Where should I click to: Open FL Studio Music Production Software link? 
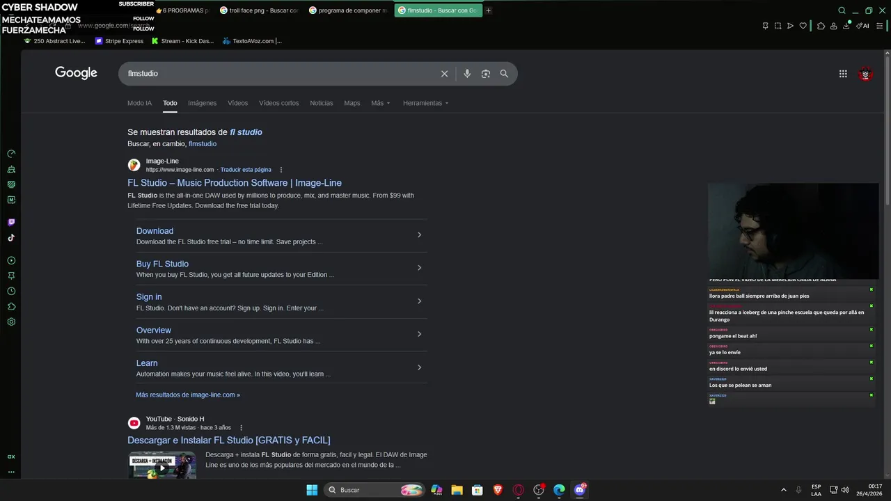pos(235,183)
